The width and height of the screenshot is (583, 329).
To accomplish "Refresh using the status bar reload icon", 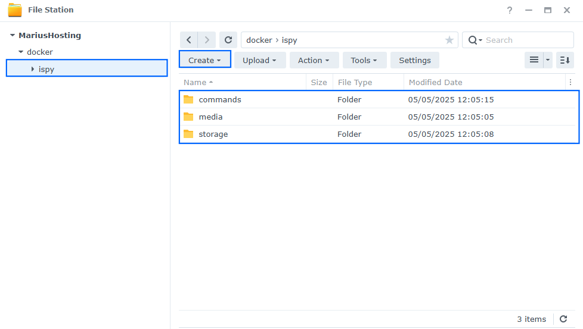I will (563, 319).
